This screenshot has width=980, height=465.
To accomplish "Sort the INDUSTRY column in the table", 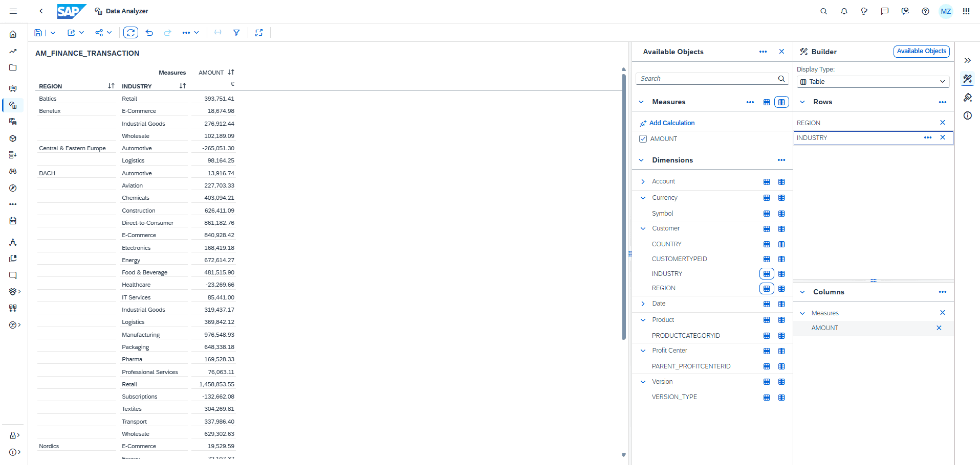I will (x=183, y=86).
